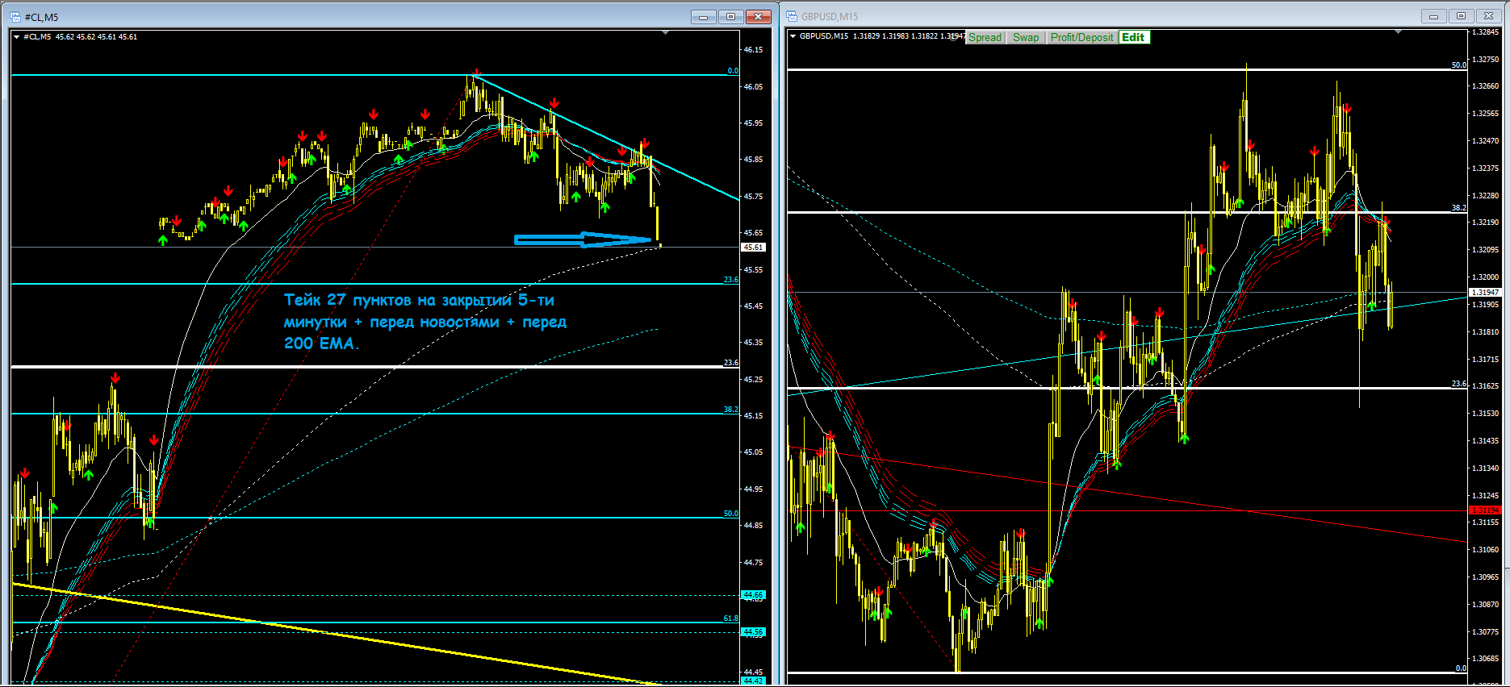The width and height of the screenshot is (1510, 687).
Task: Click the 0.0 Fibonacci label at #CL chart top
Action: 733,71
